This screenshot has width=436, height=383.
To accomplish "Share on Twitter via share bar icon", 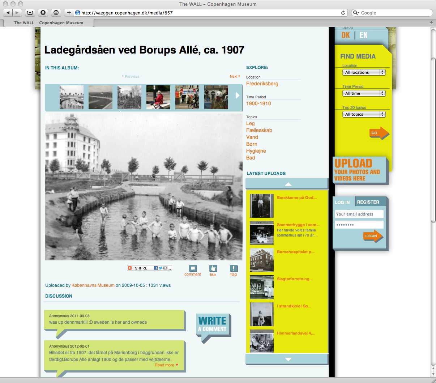I will tap(161, 268).
